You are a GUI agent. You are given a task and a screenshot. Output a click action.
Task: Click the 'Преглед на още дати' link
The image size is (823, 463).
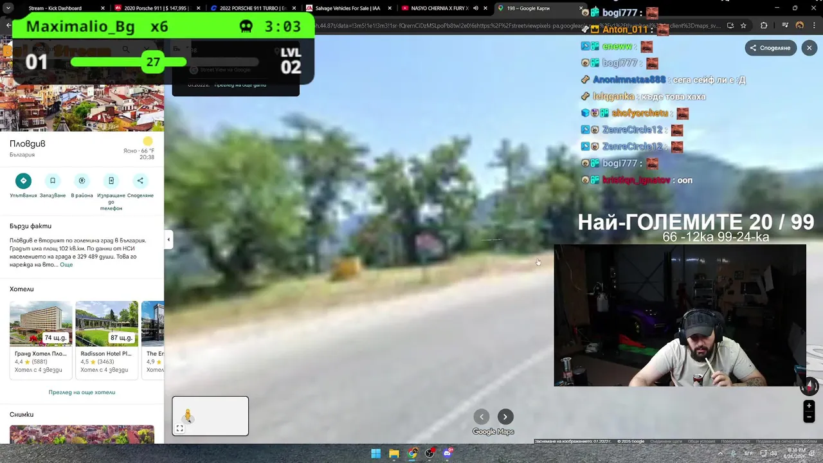240,85
